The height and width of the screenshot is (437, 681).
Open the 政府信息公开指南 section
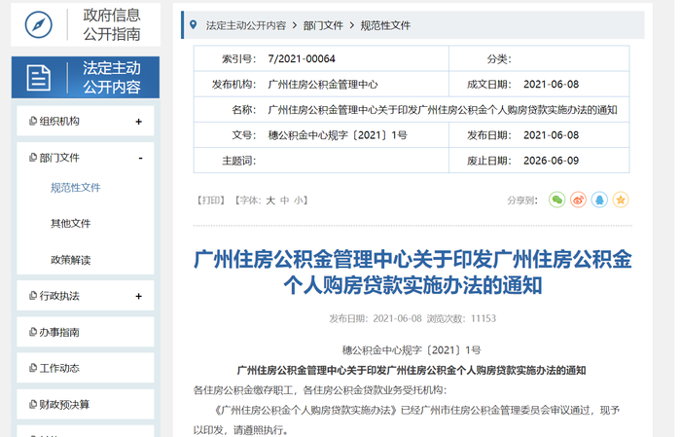click(x=86, y=24)
